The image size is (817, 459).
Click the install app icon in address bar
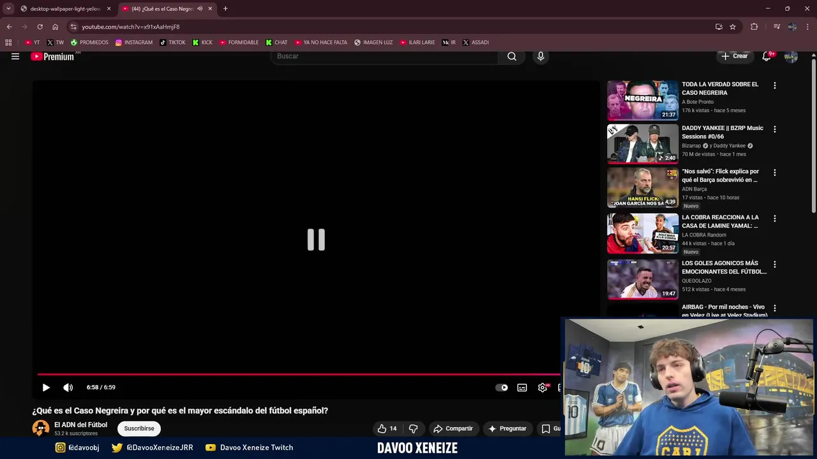point(719,27)
